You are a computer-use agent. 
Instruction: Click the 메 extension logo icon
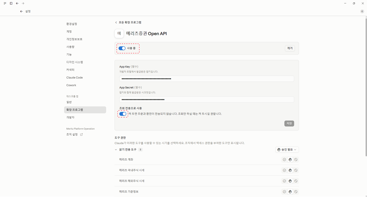pos(119,34)
